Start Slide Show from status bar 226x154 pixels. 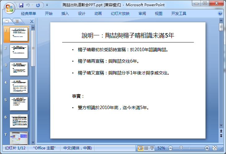[x=152, y=148]
